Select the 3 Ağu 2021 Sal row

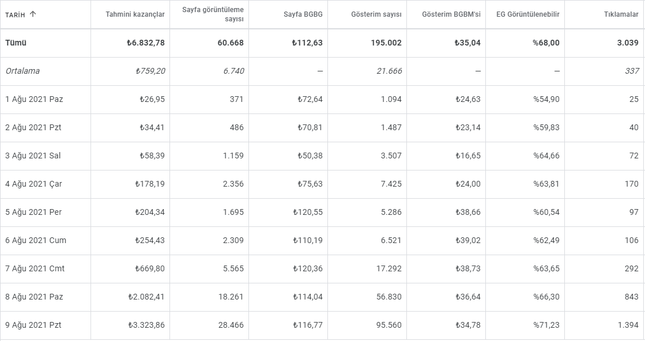coord(323,156)
